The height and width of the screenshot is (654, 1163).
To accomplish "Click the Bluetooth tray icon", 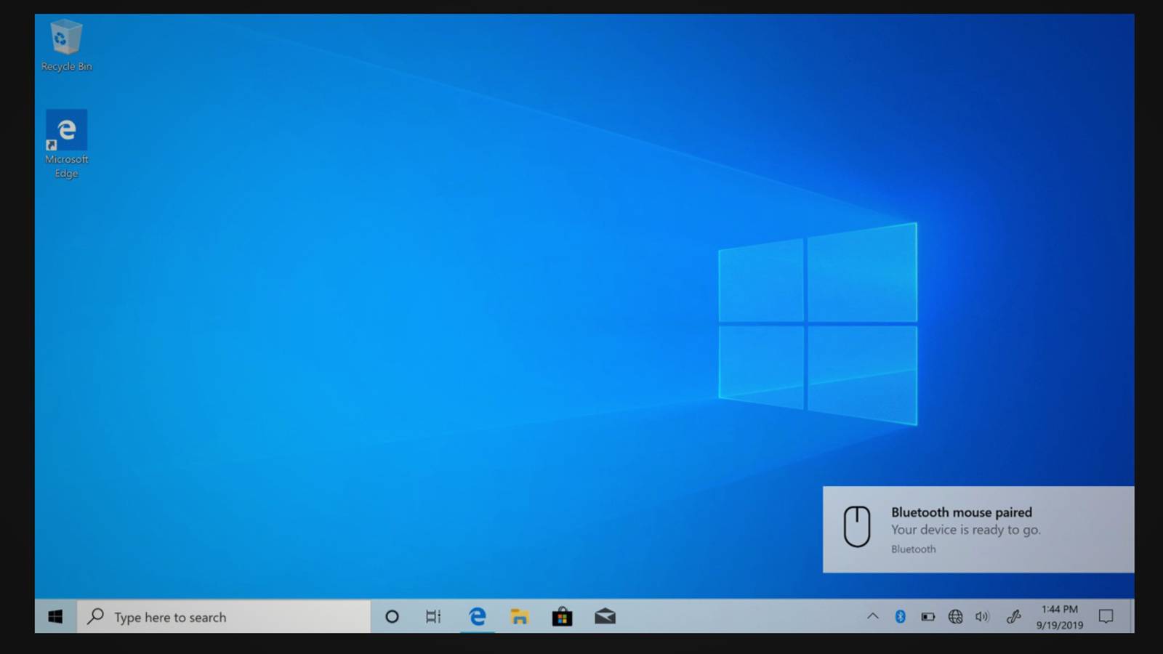I will tap(900, 616).
